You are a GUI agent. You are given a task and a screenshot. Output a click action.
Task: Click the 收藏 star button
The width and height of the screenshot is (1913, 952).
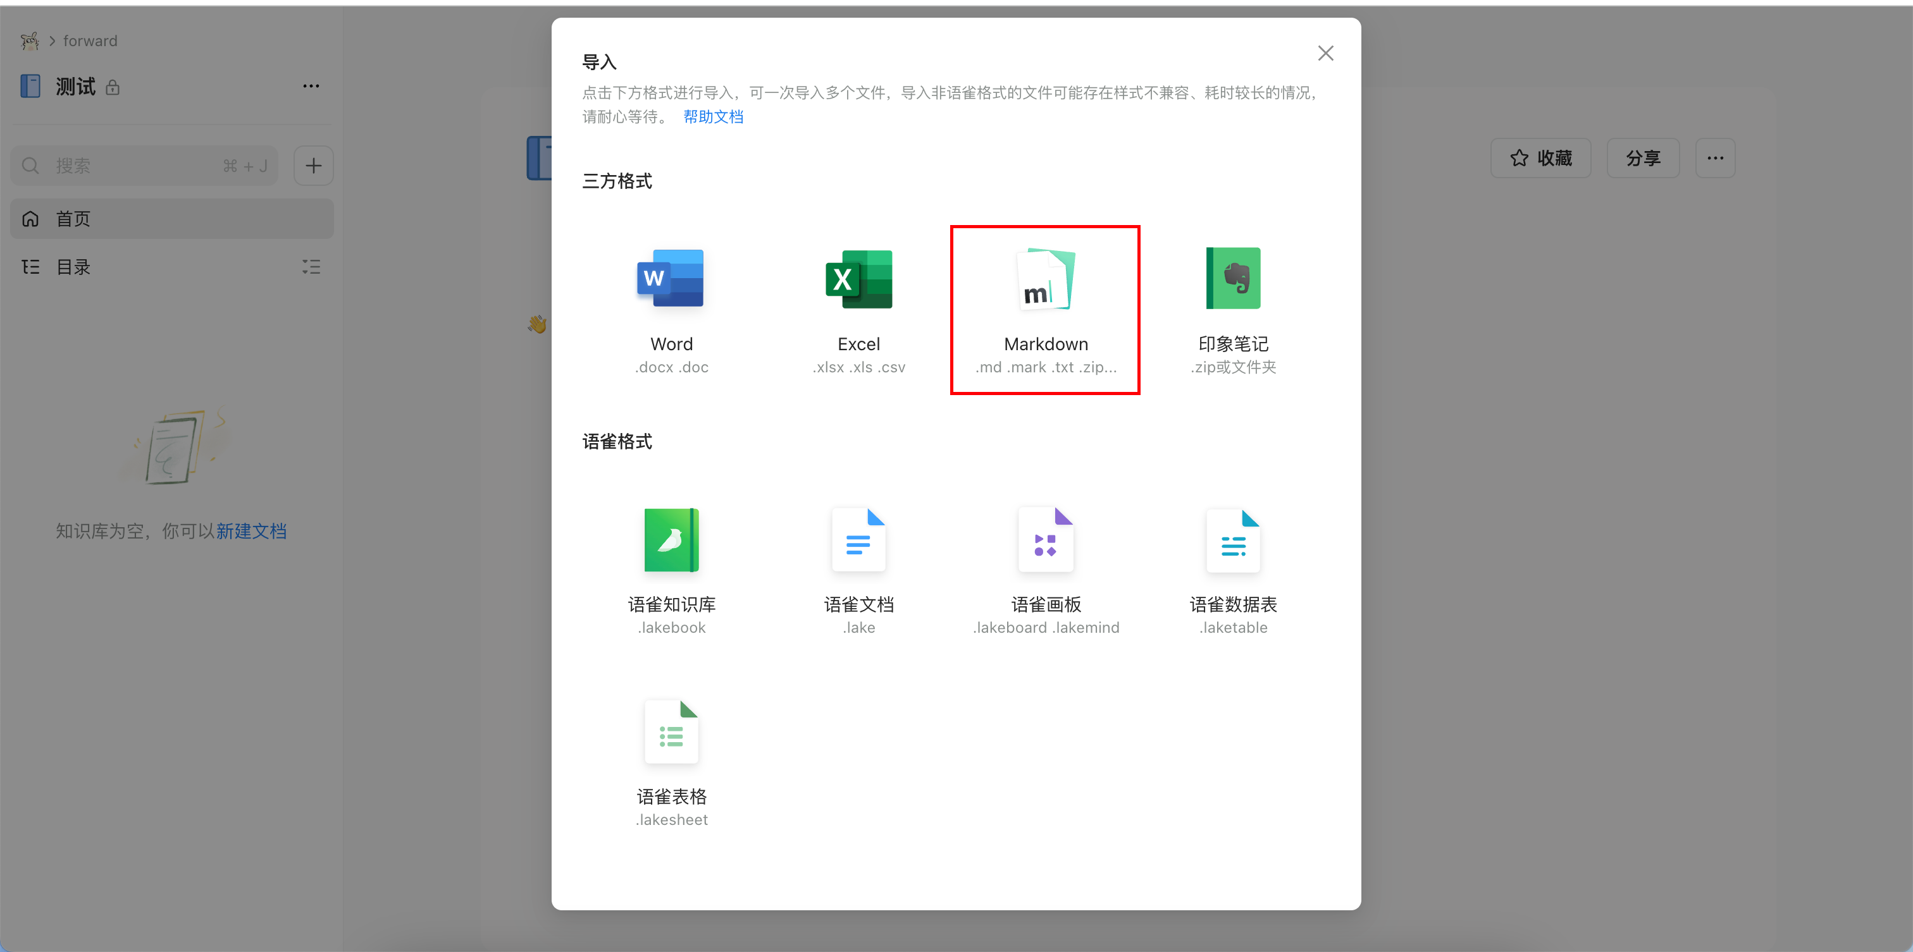click(x=1540, y=158)
